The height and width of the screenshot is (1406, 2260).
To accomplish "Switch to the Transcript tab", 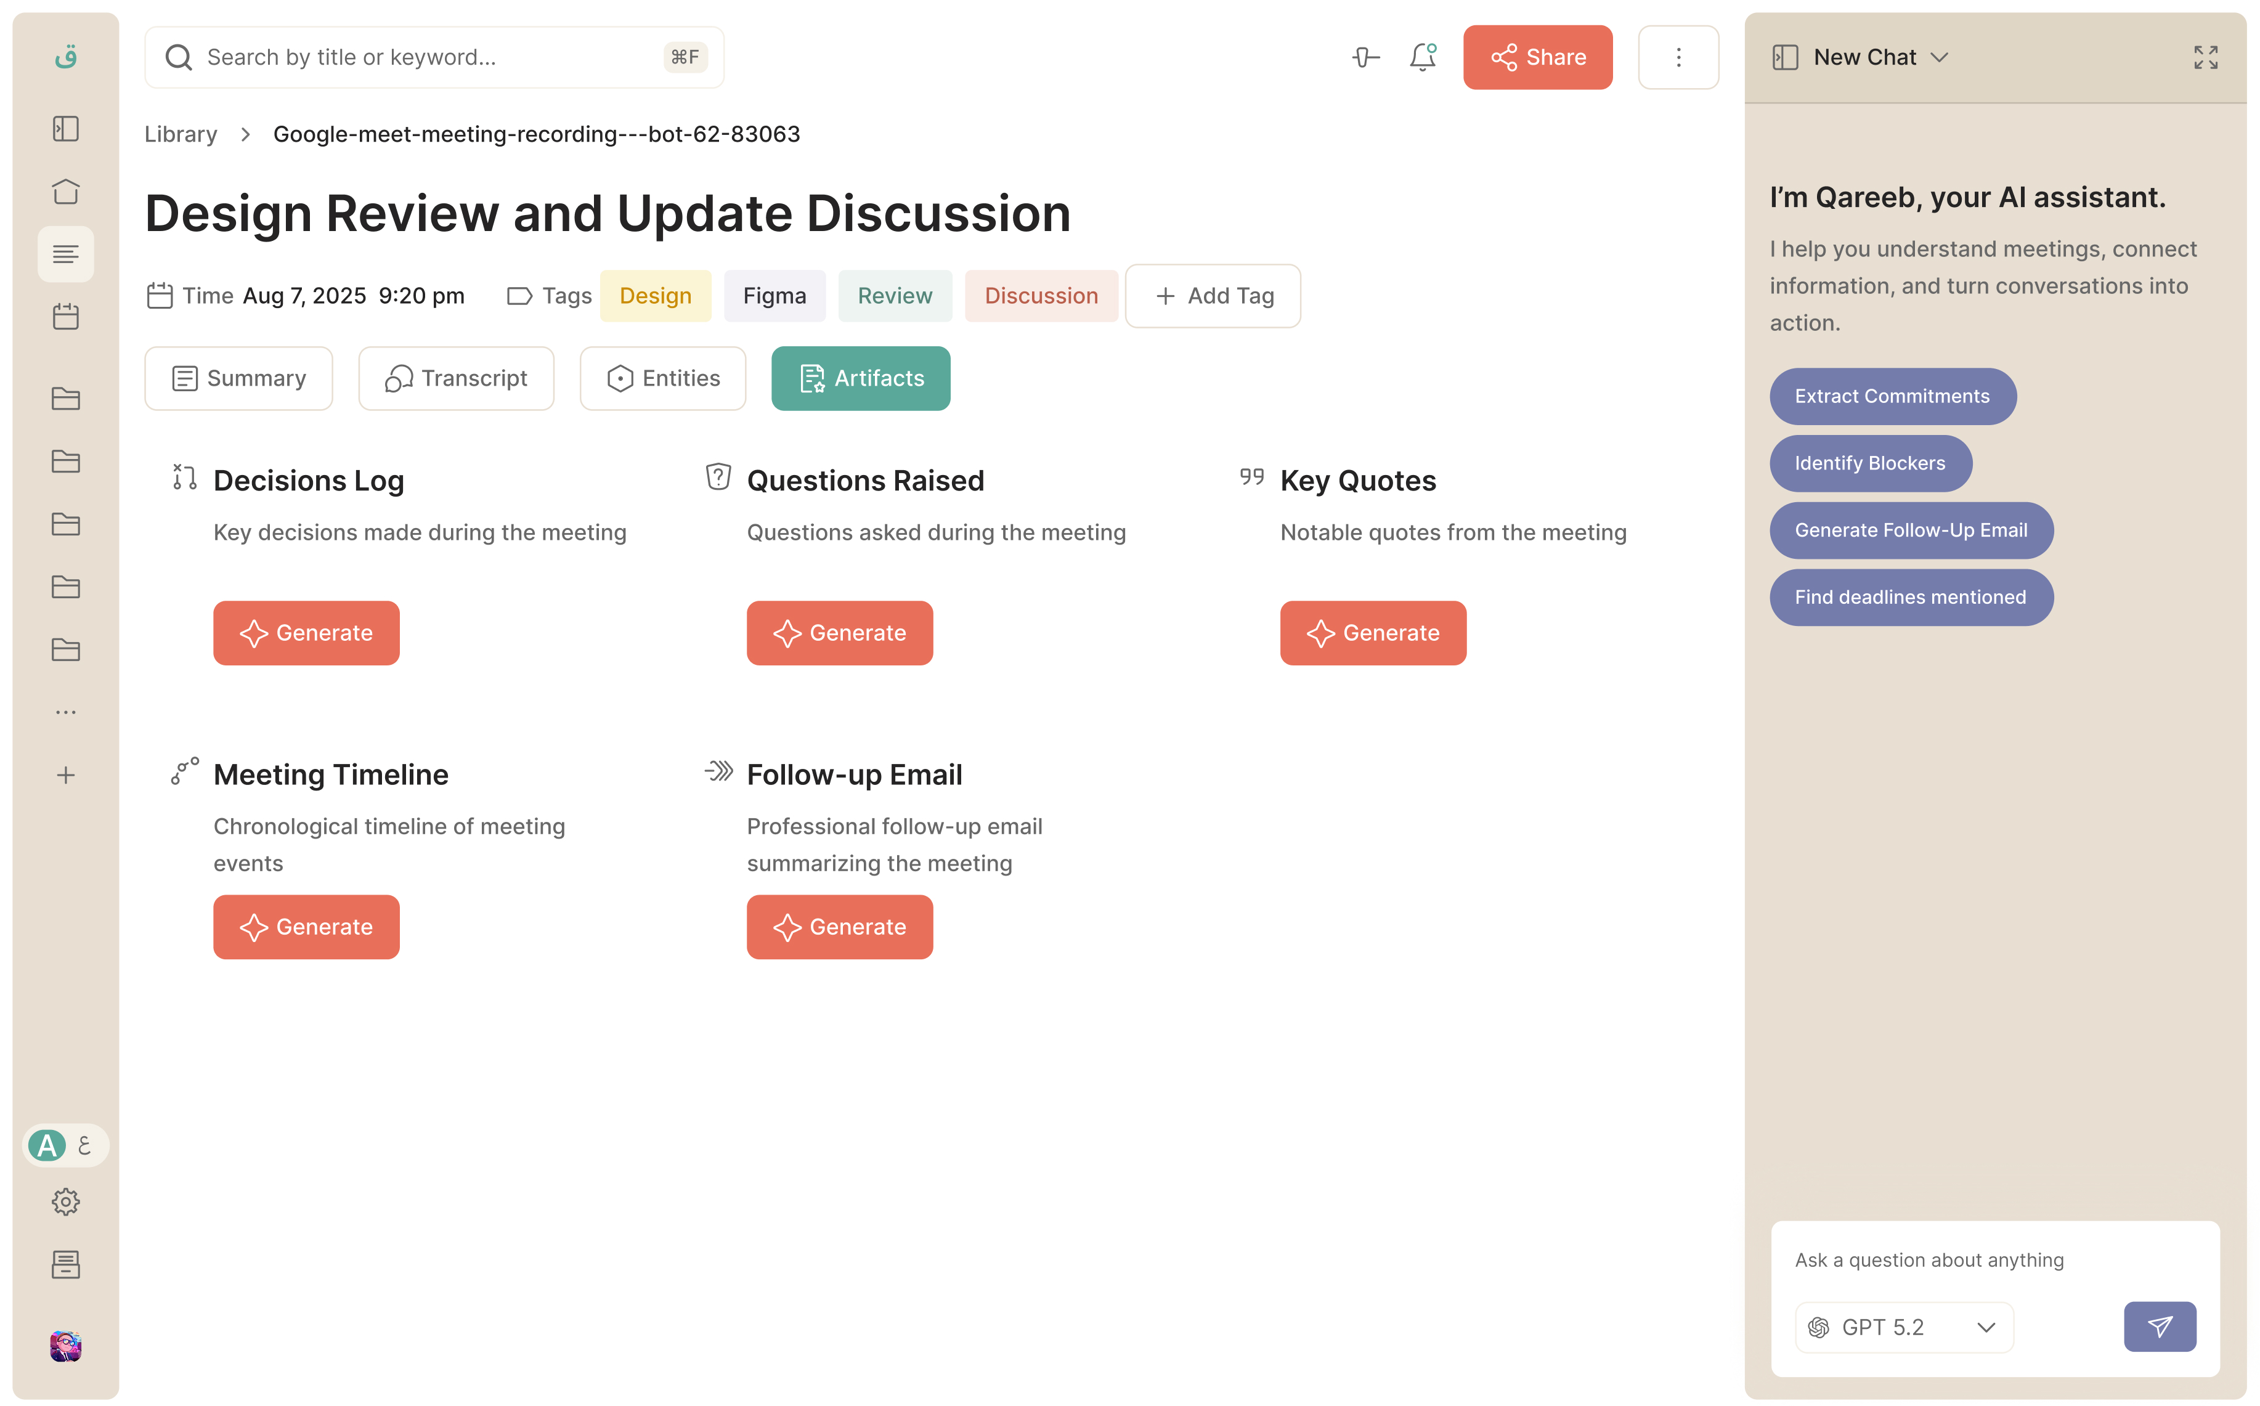I will click(455, 378).
